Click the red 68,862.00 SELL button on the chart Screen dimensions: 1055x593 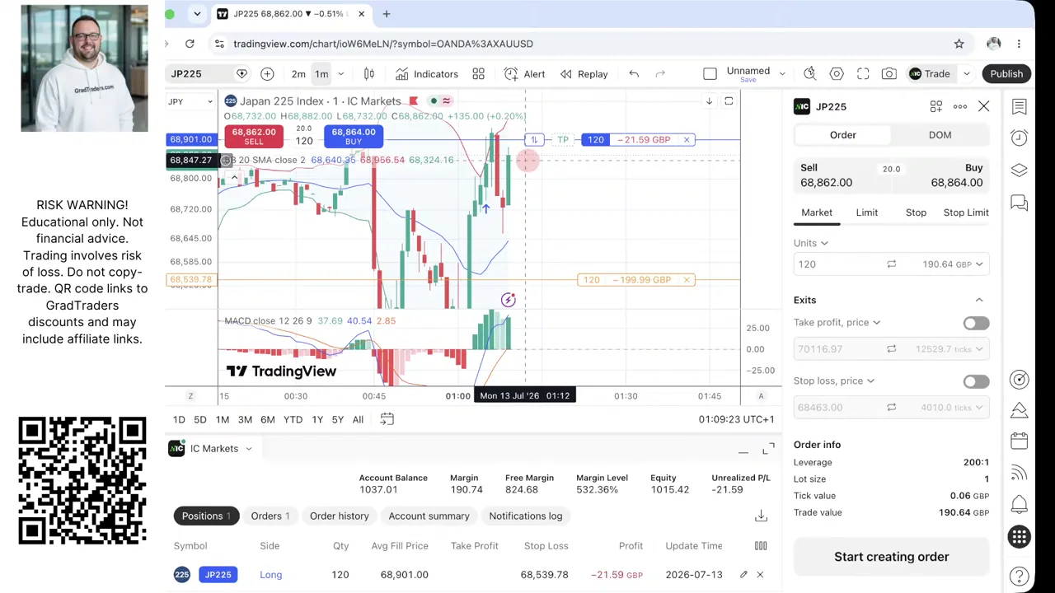(253, 136)
